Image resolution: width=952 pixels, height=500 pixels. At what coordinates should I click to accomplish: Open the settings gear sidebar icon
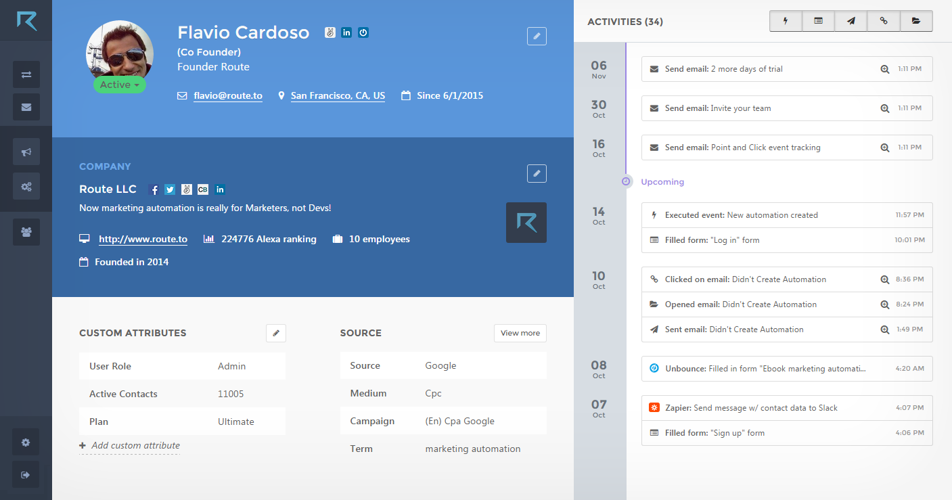click(x=26, y=442)
